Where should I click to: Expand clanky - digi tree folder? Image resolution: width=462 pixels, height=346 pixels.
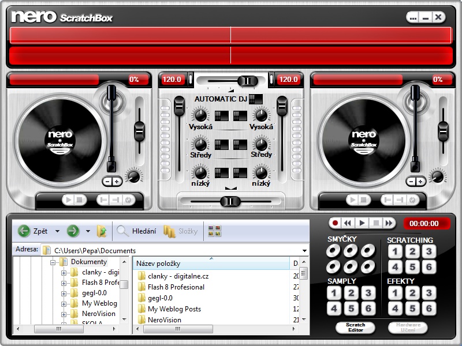[x=64, y=273]
